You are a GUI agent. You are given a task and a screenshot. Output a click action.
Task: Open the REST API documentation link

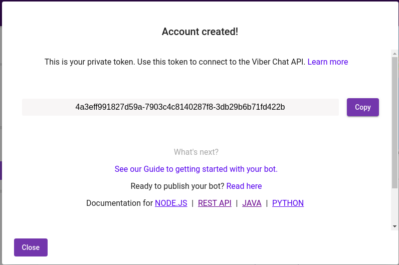click(215, 203)
